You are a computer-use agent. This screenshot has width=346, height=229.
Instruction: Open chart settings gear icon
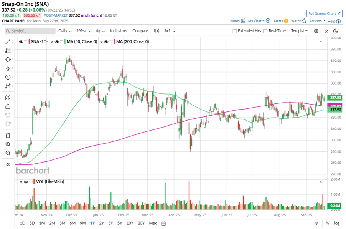point(316,31)
